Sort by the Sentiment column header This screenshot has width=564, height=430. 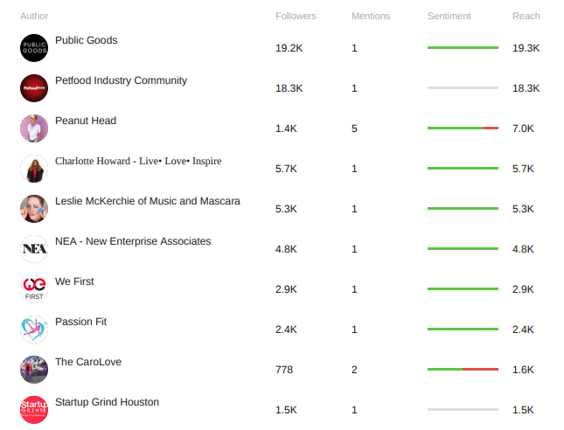click(x=449, y=17)
